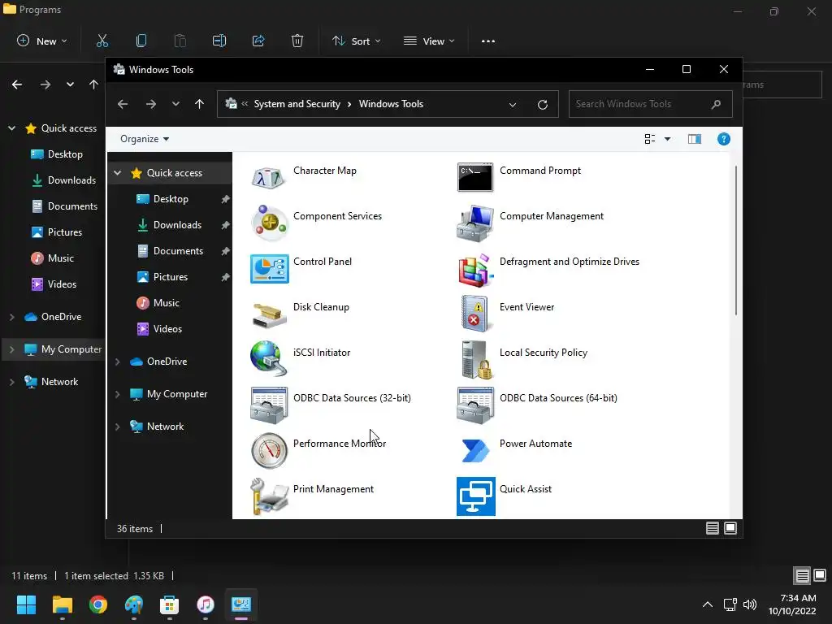Open See more ellipsis in Programs toolbar

(x=488, y=41)
